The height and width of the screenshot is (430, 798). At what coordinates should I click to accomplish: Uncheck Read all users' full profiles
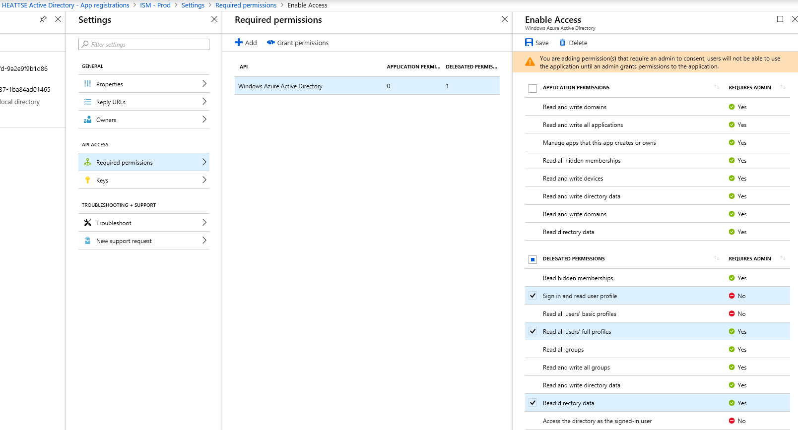[x=533, y=331]
